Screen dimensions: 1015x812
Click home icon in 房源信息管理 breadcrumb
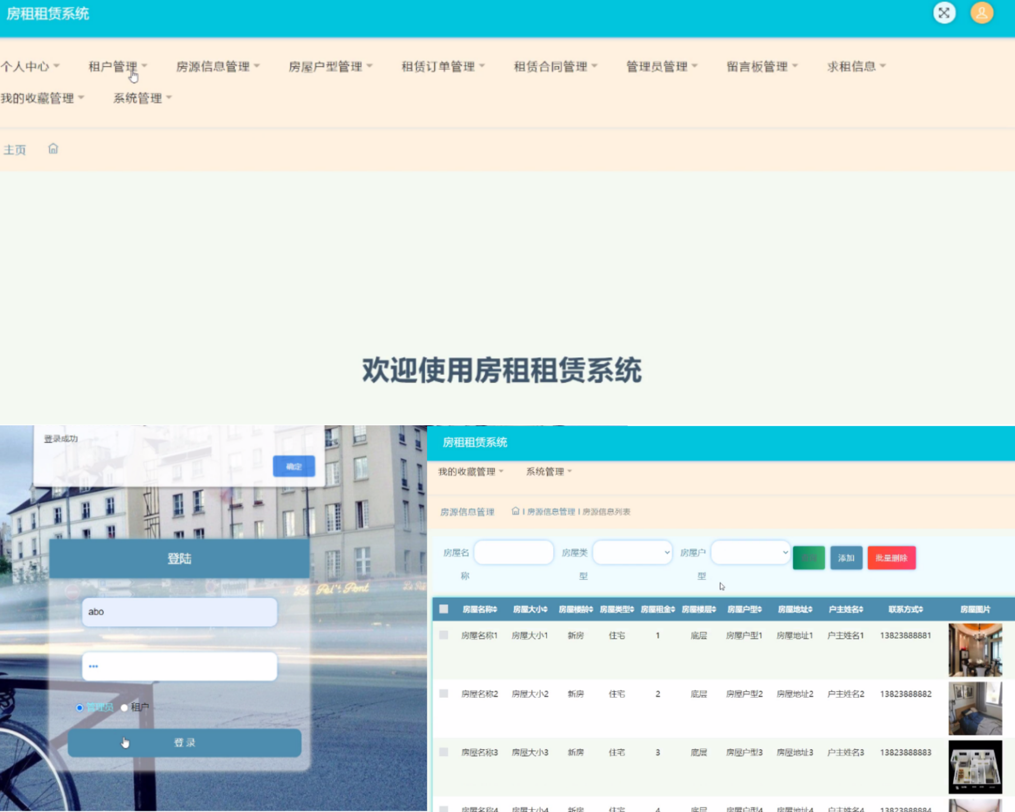click(515, 511)
